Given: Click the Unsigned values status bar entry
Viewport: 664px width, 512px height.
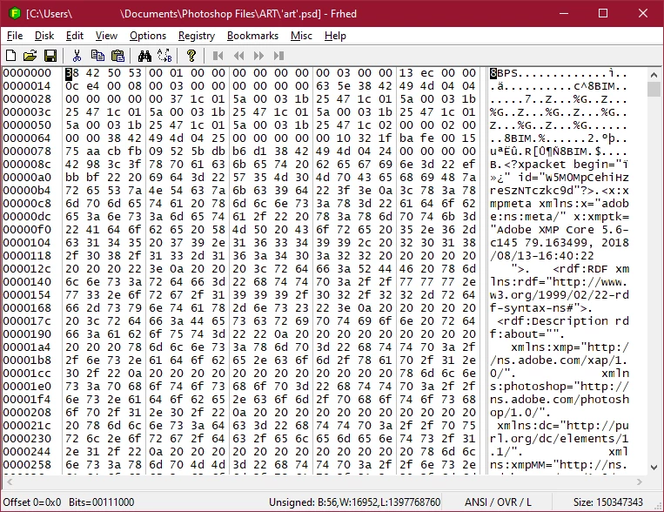Looking at the screenshot, I should [354, 502].
